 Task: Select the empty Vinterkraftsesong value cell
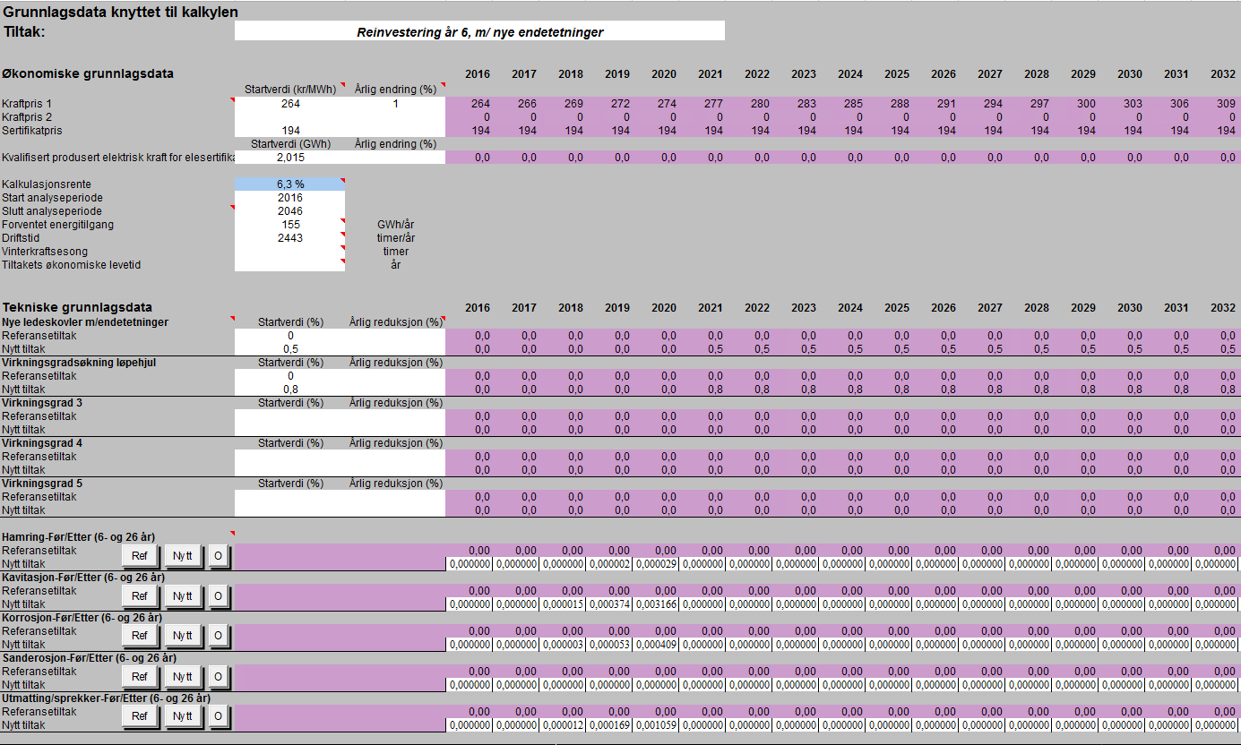click(x=289, y=252)
